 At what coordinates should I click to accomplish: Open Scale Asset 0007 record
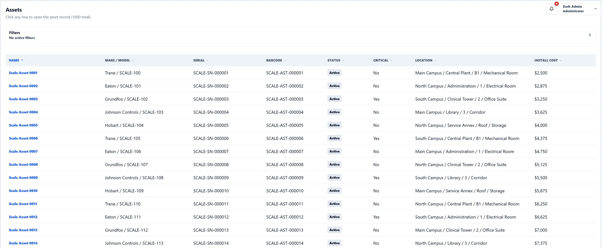coord(23,151)
